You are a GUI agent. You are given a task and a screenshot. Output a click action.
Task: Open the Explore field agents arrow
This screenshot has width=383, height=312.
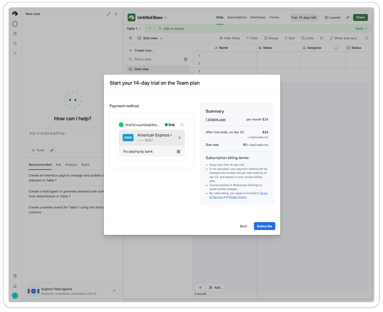point(114,291)
